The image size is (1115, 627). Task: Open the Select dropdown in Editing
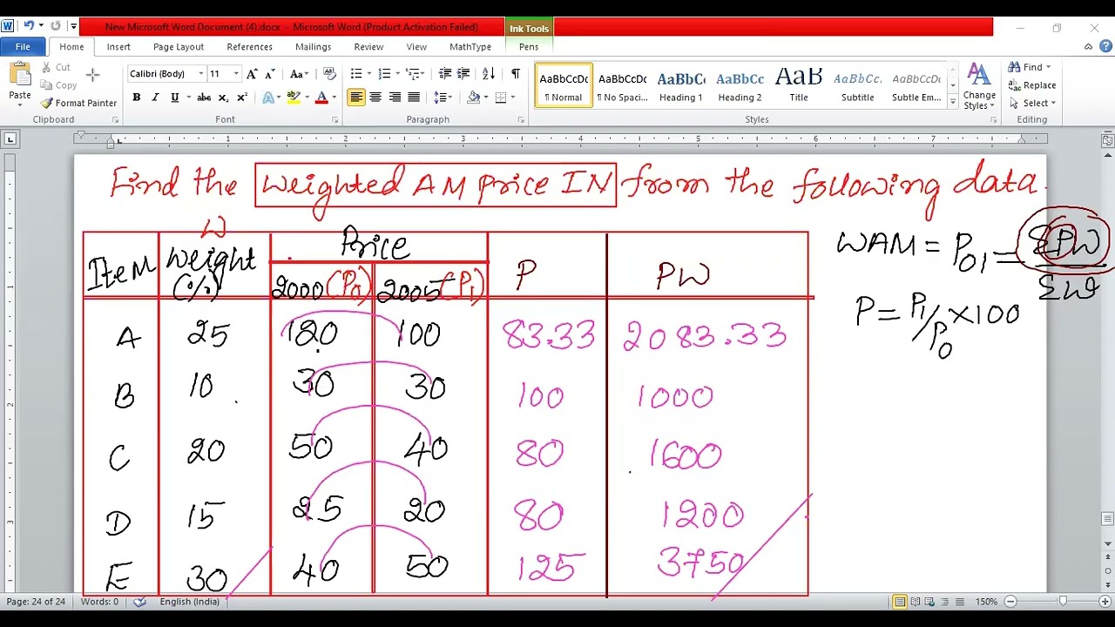(1033, 103)
